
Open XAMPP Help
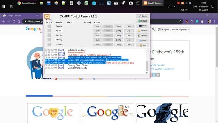142,40
